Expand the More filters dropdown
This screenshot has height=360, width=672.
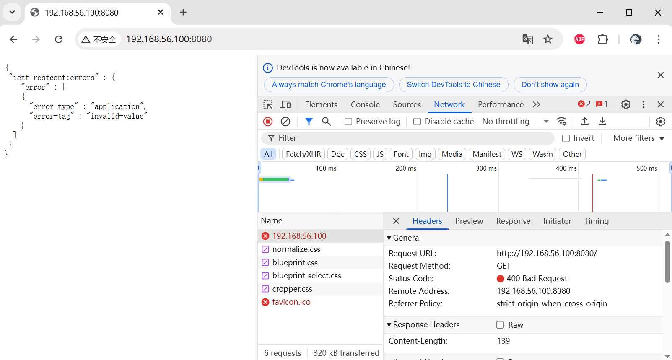point(638,138)
